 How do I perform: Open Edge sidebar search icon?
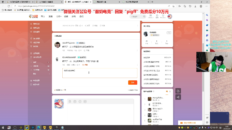pos(207,15)
